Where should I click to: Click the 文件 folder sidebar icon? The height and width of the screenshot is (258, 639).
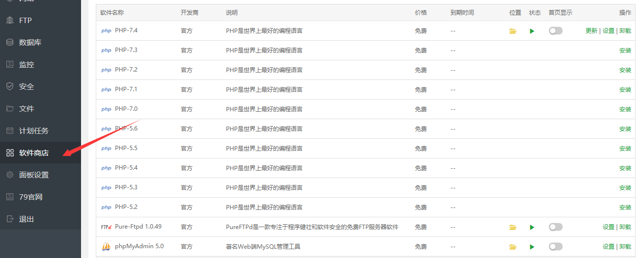(10, 108)
